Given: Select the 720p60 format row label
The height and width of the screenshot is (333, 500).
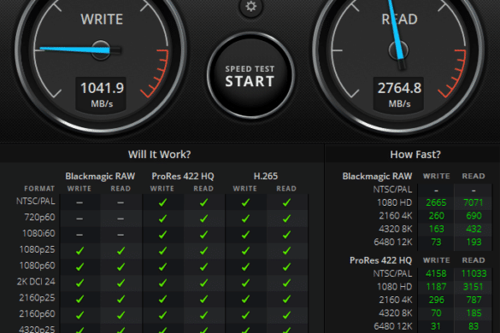Looking at the screenshot, I should [x=39, y=218].
